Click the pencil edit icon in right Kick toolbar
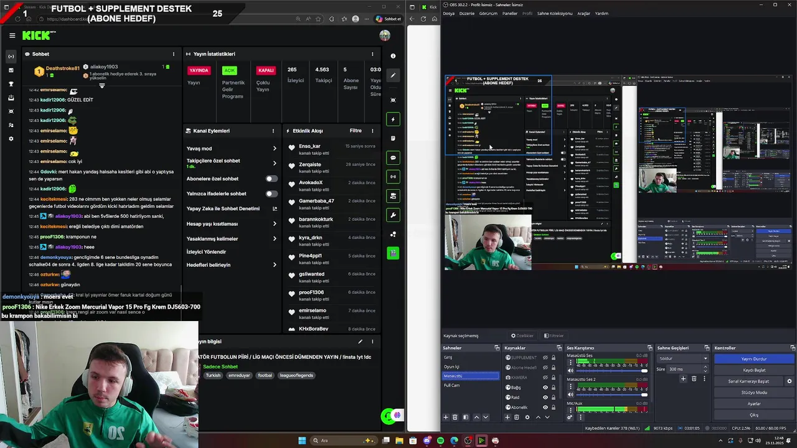Viewport: 797px width, 448px height. tap(393, 75)
